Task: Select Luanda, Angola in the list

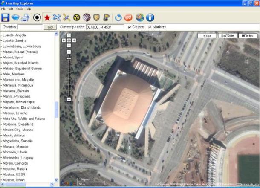Action: (14, 35)
